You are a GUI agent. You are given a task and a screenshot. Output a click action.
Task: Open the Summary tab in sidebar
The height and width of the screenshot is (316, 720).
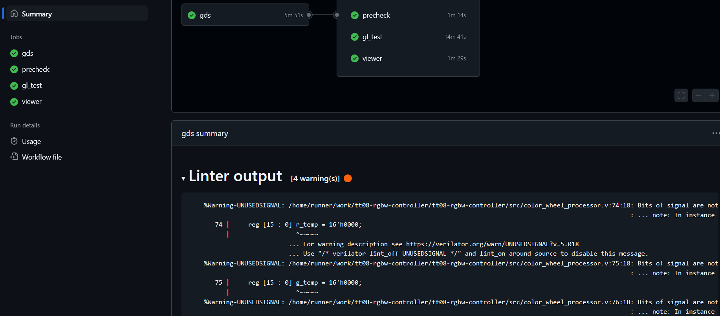point(37,14)
